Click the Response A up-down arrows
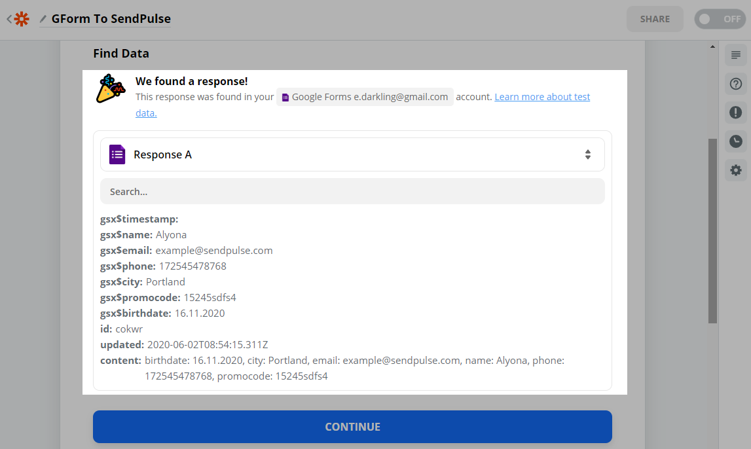The image size is (751, 449). (x=588, y=154)
